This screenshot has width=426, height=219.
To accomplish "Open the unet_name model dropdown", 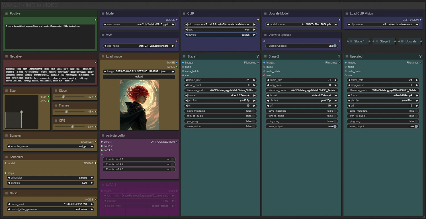I will point(139,24).
